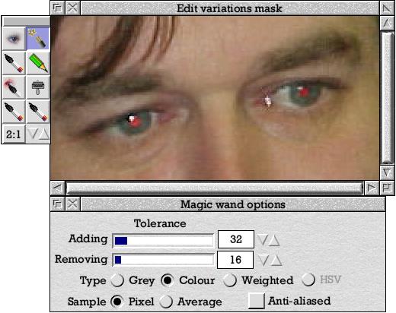The width and height of the screenshot is (396, 313).
Task: Select the Grey tolerance type
Action: coord(117,280)
